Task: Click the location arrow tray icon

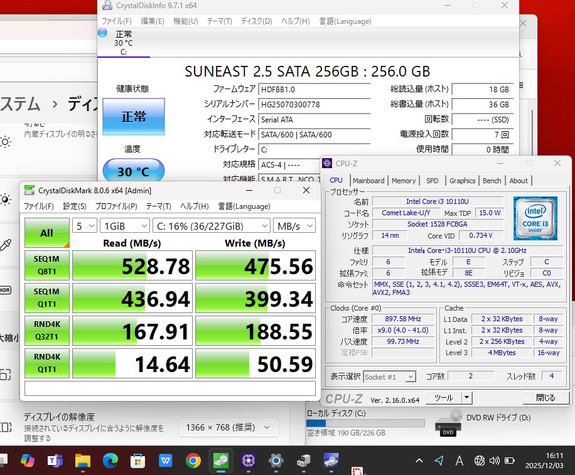Action: click(439, 461)
